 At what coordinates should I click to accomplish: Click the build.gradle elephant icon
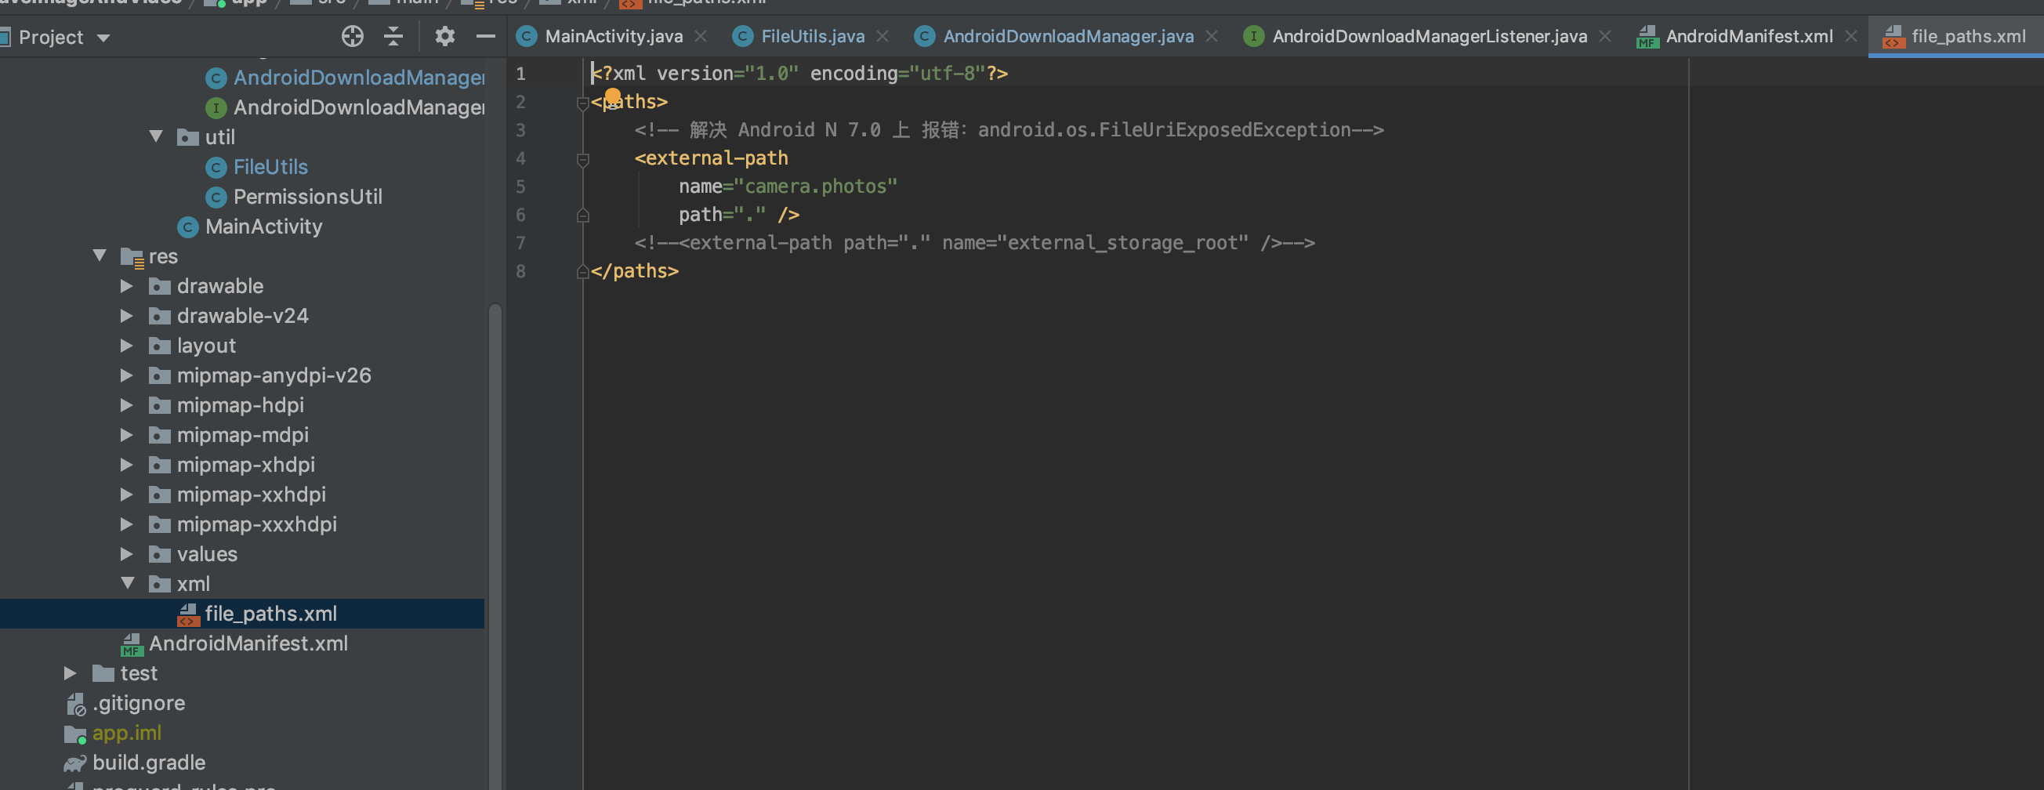tap(75, 763)
